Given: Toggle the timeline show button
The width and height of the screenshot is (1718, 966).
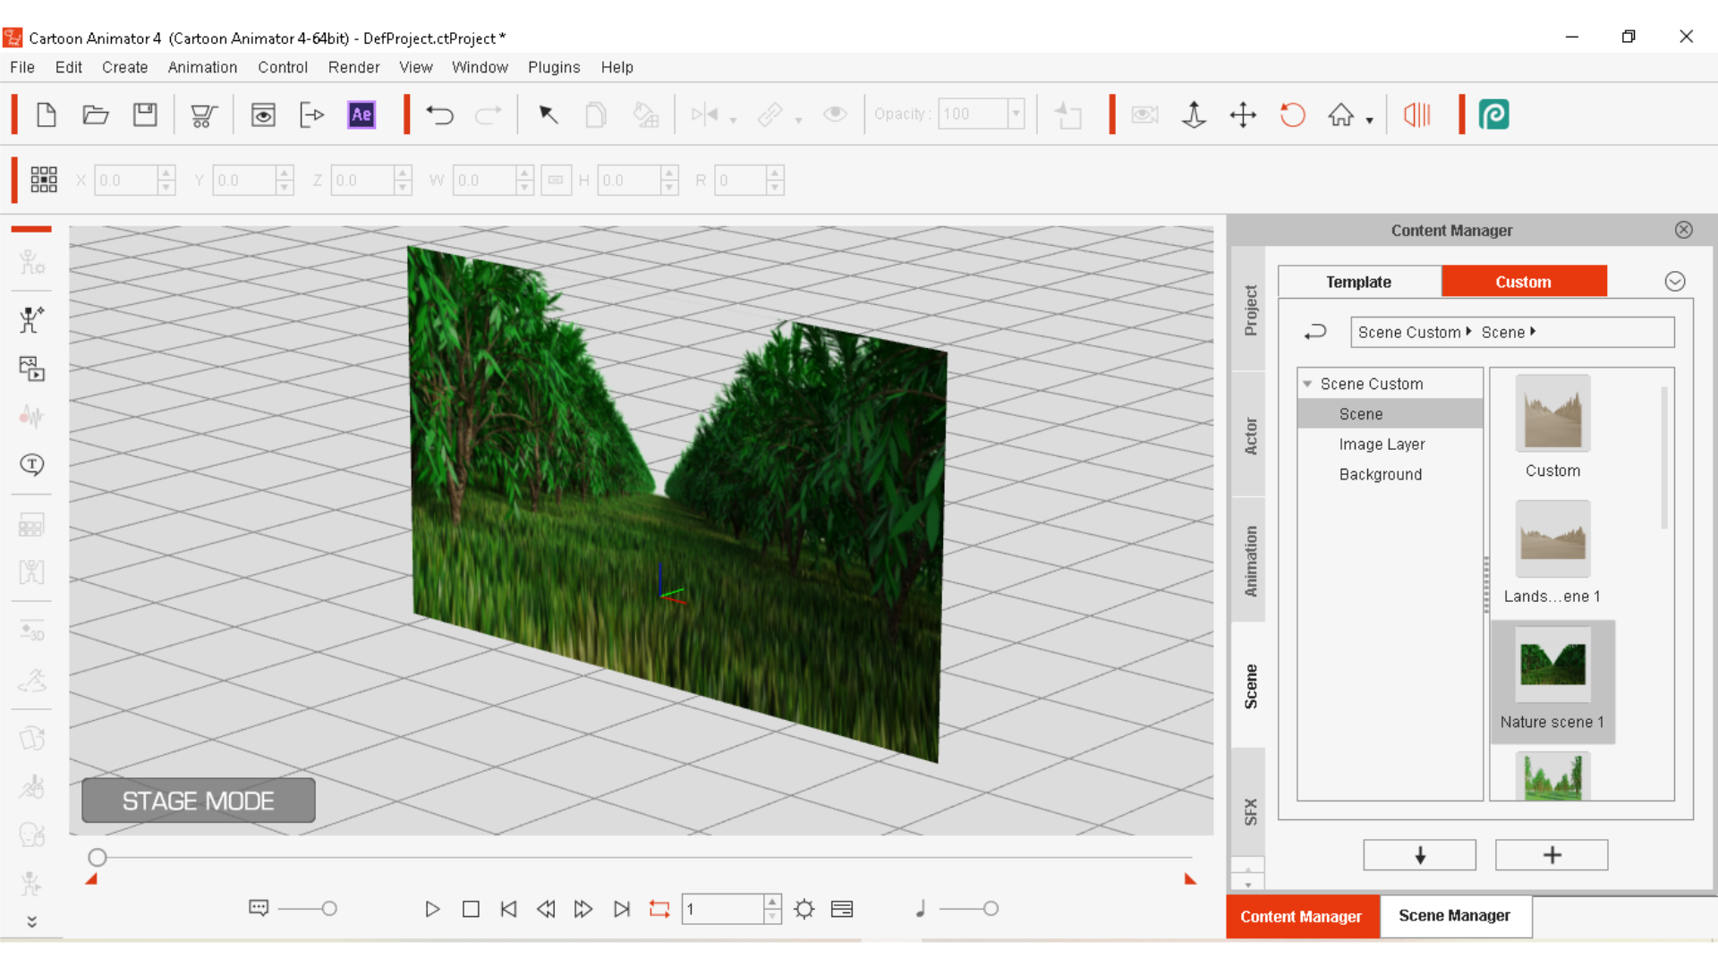Looking at the screenshot, I should 842,909.
